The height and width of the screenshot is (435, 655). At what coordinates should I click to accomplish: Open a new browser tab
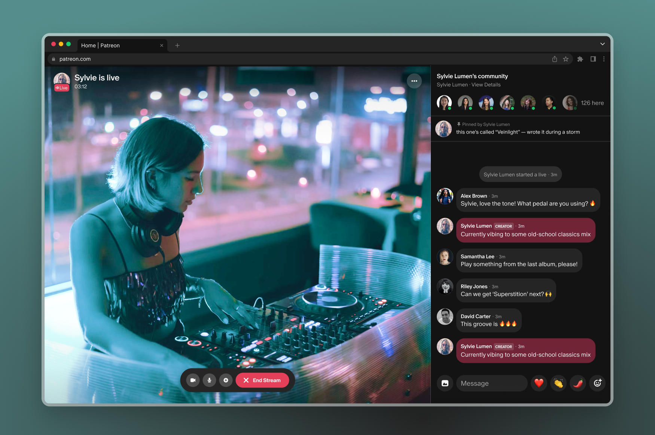[177, 45]
